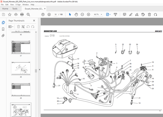Close the Ducati_Monster document tab
Screen dimensions: 163x117
(45, 9)
